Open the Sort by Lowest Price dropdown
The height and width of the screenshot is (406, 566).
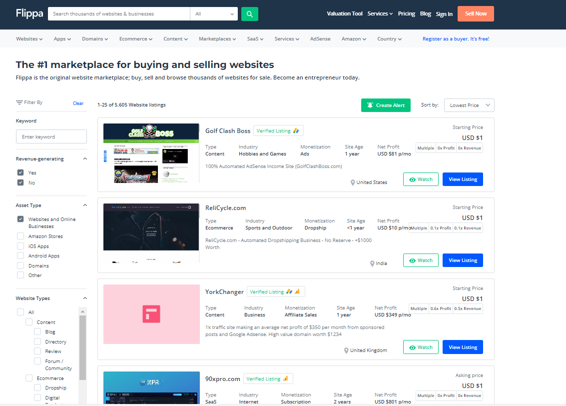469,105
